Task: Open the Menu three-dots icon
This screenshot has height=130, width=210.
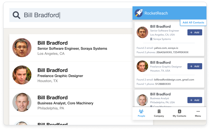Action: click(x=198, y=111)
